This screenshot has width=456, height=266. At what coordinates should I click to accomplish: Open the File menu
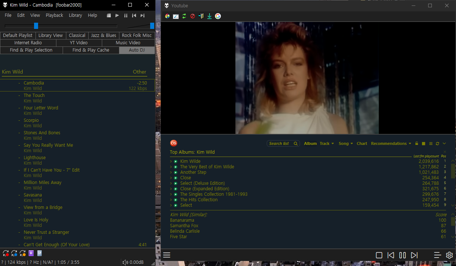[x=8, y=15]
